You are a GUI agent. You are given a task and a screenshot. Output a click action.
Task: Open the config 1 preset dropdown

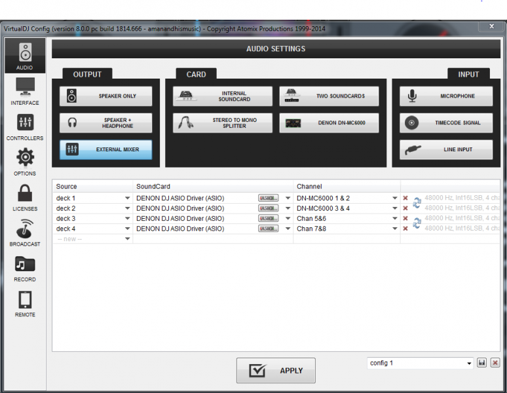click(469, 364)
